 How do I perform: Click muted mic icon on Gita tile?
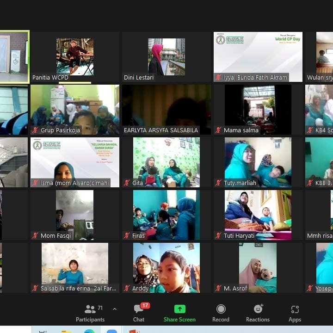pos(127,183)
